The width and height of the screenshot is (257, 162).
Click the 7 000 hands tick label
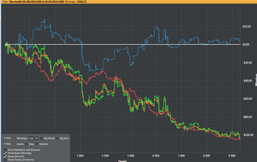click(x=181, y=156)
